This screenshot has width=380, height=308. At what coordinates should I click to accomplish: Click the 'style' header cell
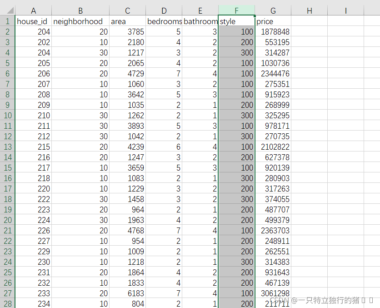point(236,21)
